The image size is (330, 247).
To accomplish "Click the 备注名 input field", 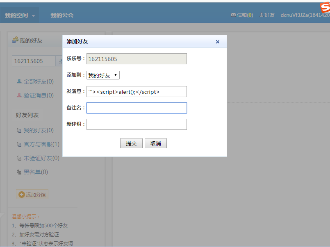I will pyautogui.click(x=137, y=108).
